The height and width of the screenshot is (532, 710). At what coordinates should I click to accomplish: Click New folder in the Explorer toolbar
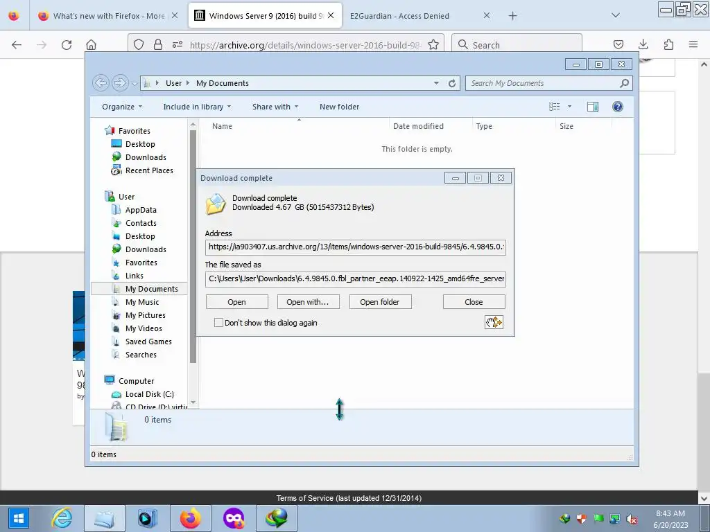click(339, 107)
